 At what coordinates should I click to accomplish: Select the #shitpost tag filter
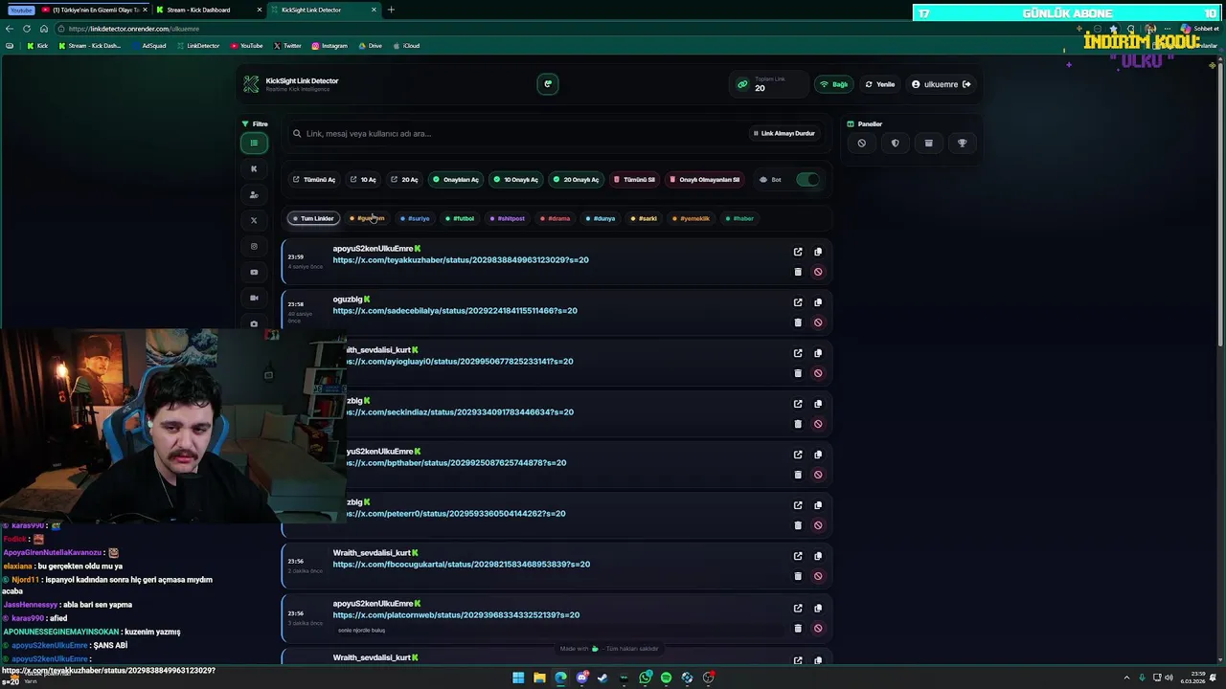pos(508,218)
